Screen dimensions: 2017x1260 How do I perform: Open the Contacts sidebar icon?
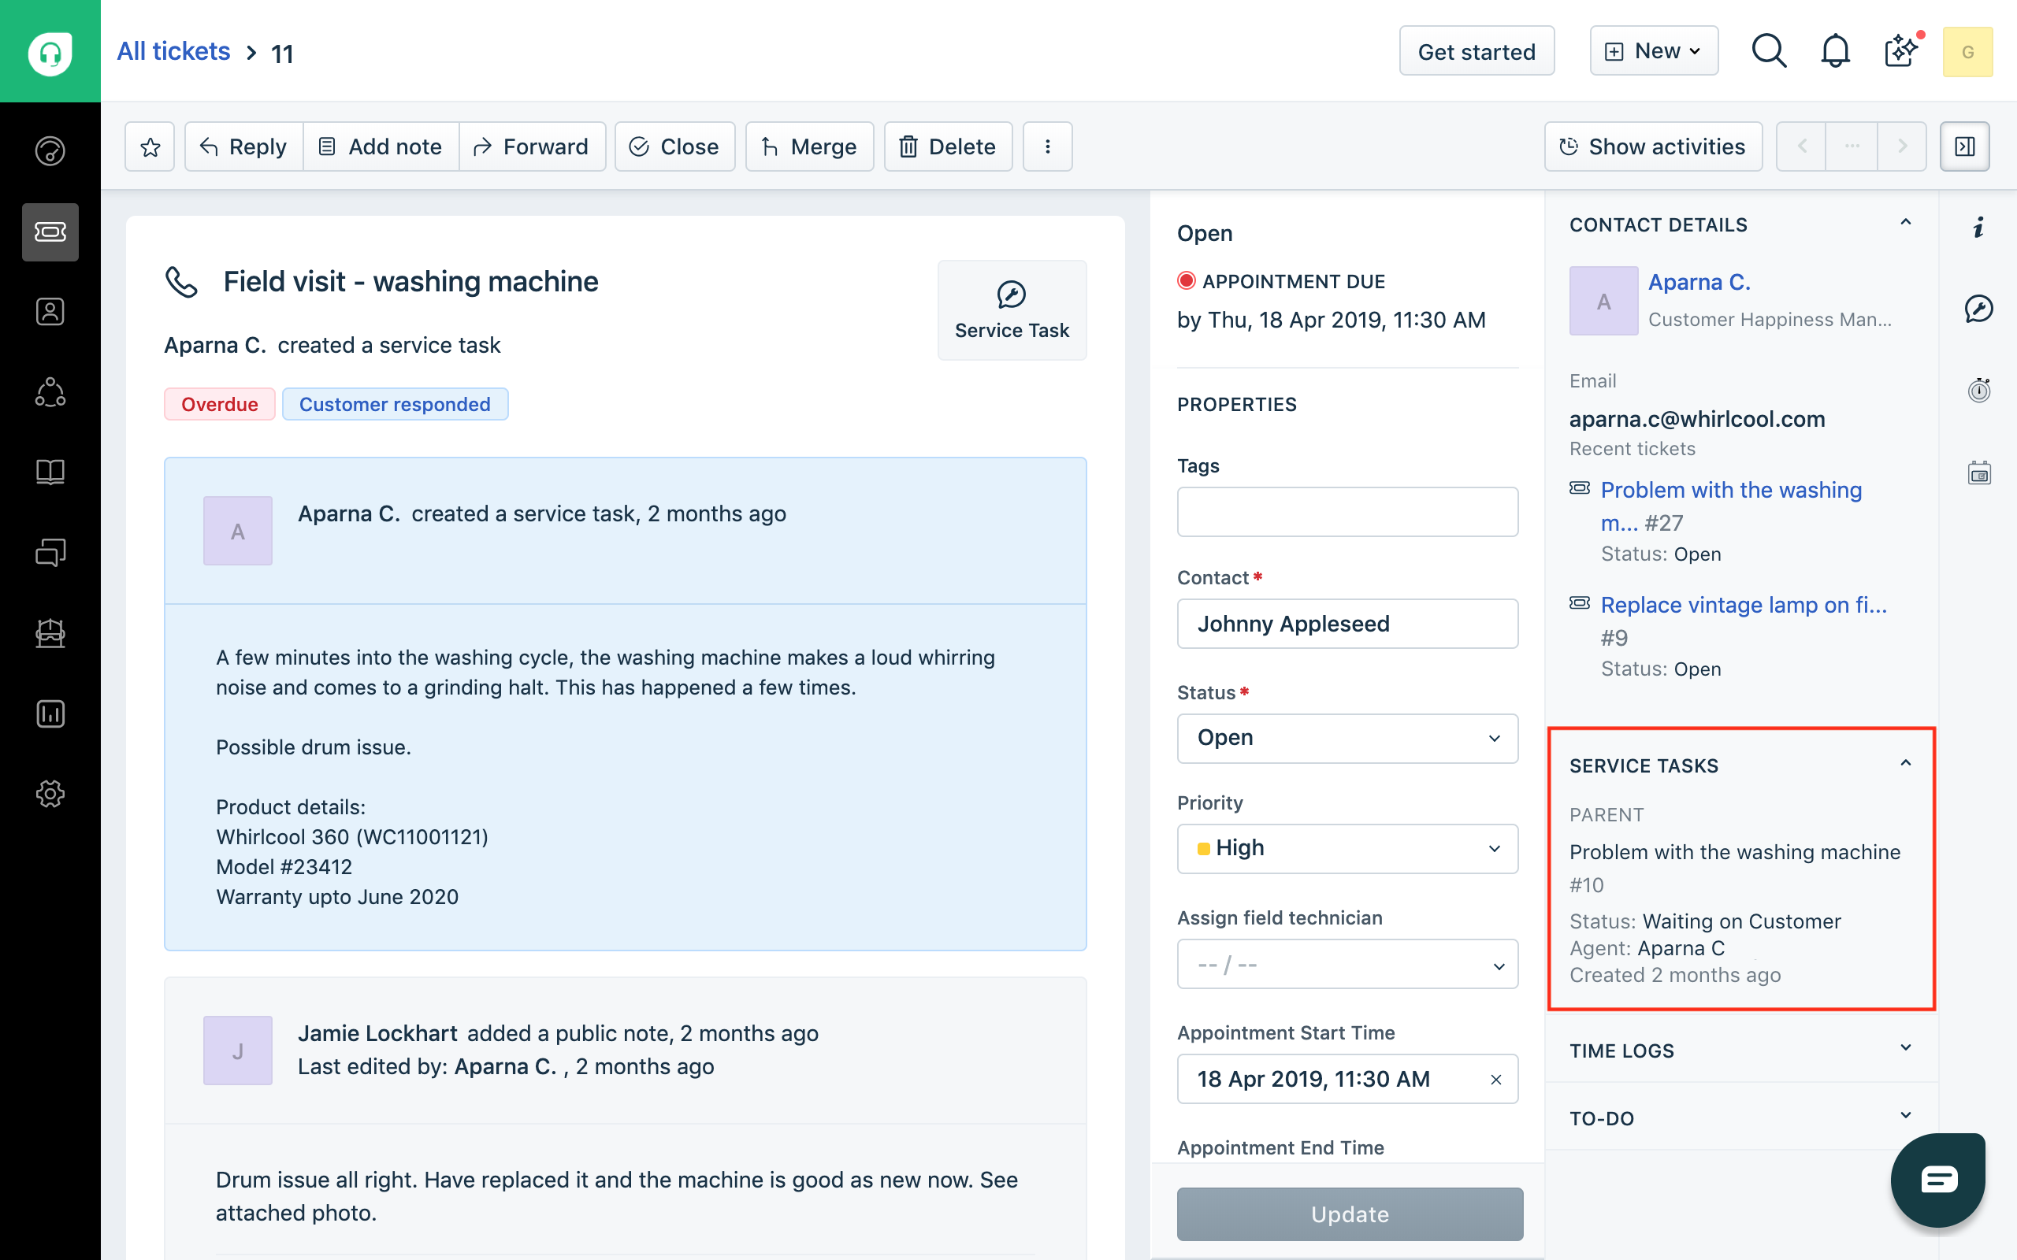coord(50,311)
